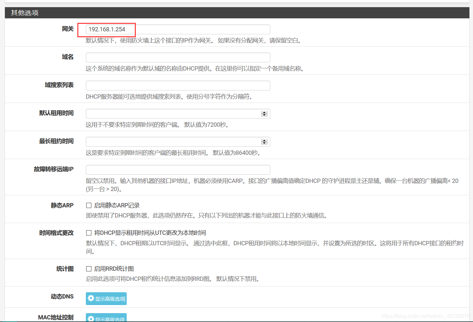Enable 启用RRD统计图 checkbox
Screen dimensions: 473x322
(89, 269)
